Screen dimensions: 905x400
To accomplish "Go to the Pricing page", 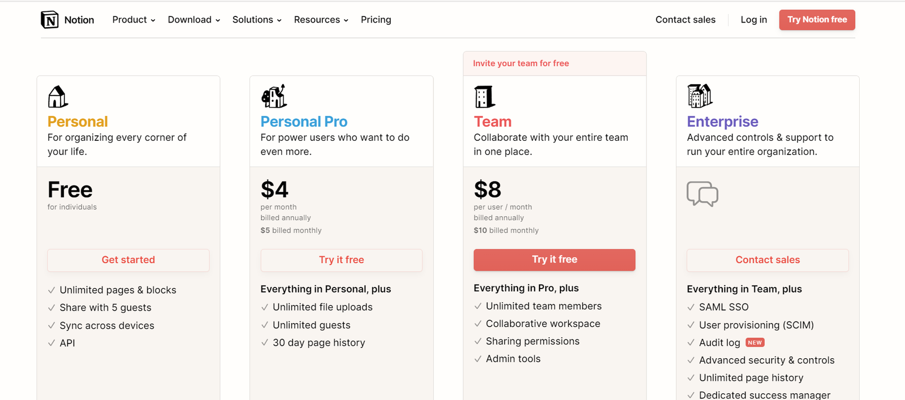I will tap(376, 20).
